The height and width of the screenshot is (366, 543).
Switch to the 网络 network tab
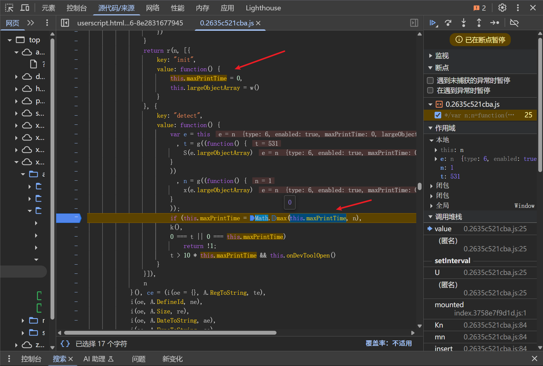coord(152,8)
